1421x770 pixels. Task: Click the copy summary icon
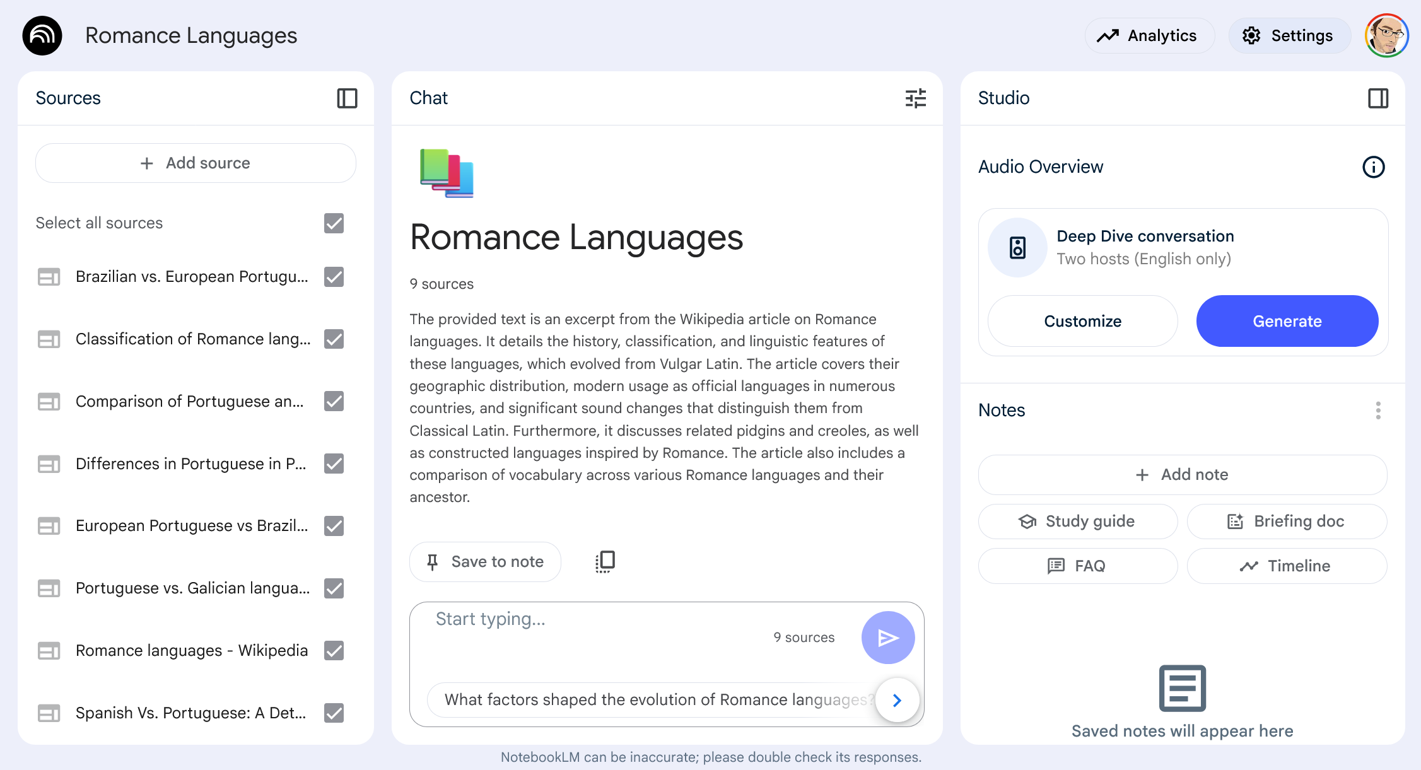tap(605, 561)
